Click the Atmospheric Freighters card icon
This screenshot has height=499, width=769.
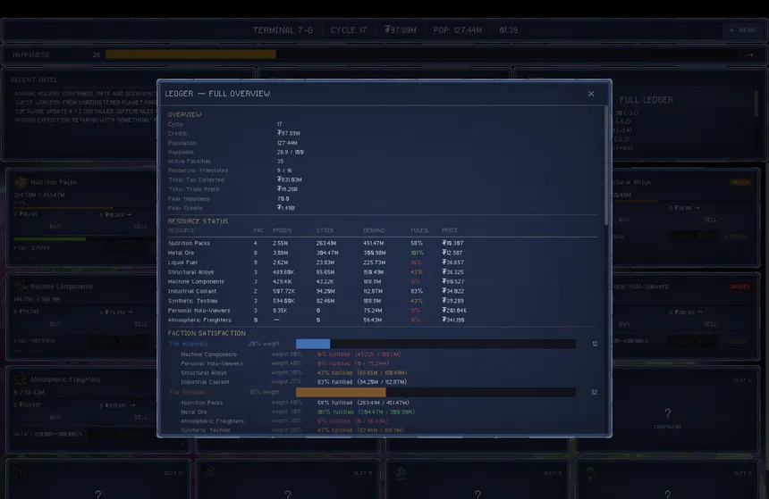(x=20, y=379)
